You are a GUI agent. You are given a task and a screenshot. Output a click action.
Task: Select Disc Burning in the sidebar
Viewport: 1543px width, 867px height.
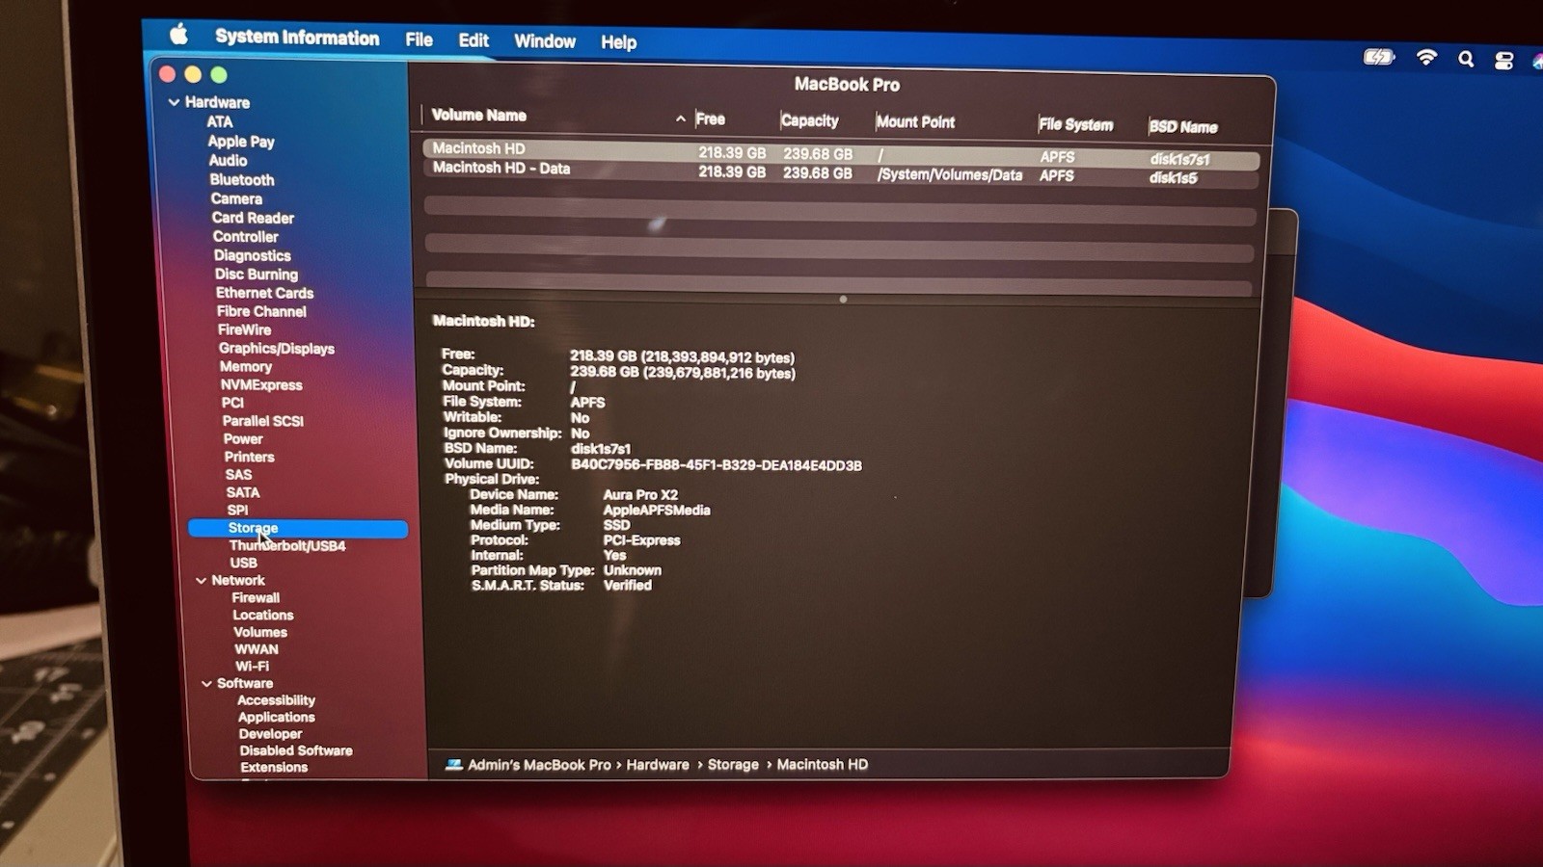click(257, 275)
